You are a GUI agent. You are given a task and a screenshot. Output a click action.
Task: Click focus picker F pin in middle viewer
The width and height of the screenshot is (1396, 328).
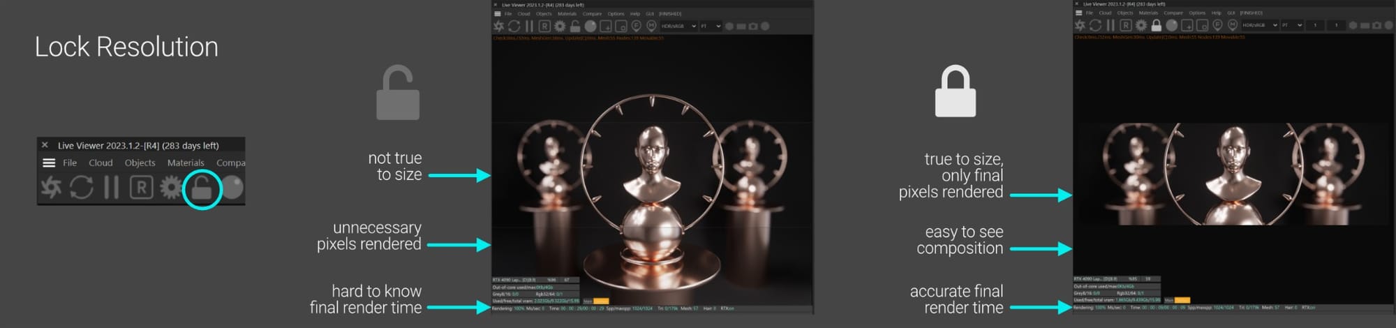(x=636, y=26)
